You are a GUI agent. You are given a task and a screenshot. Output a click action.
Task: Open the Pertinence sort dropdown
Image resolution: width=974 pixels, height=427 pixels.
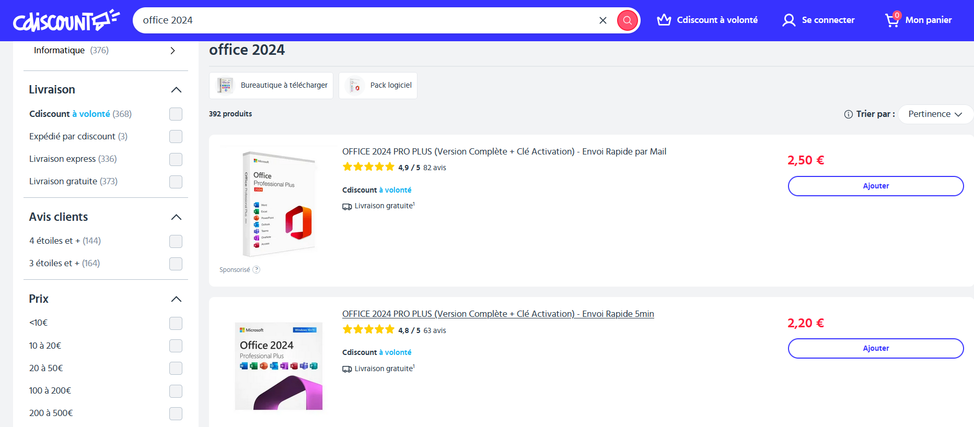tap(935, 114)
